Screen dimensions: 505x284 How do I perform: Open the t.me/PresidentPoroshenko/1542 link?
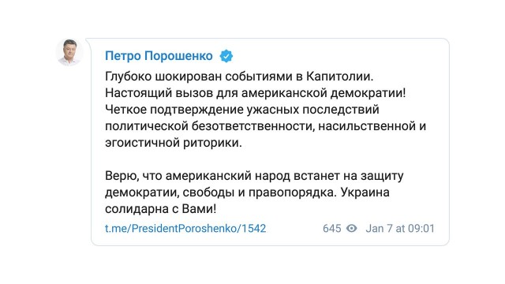185,228
